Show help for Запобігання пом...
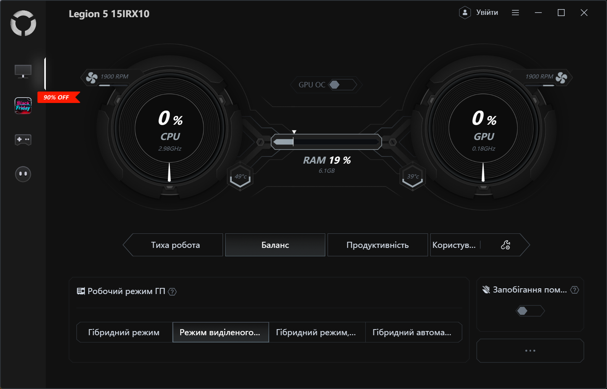Viewport: 607px width, 389px height. point(575,290)
